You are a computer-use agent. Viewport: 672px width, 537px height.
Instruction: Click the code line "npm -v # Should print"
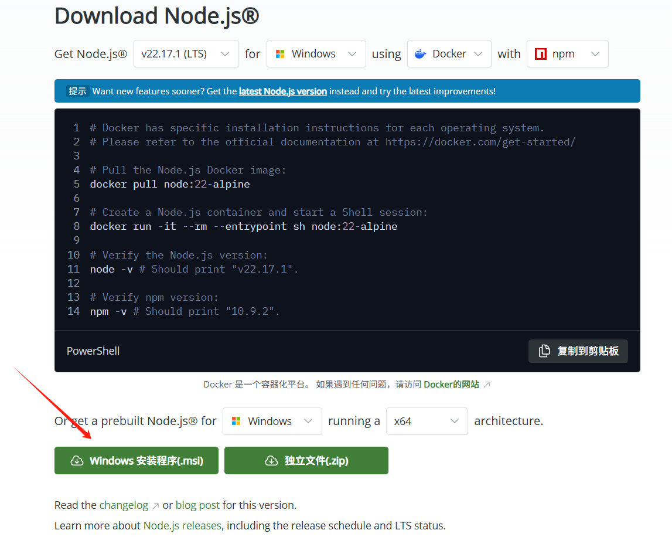185,311
